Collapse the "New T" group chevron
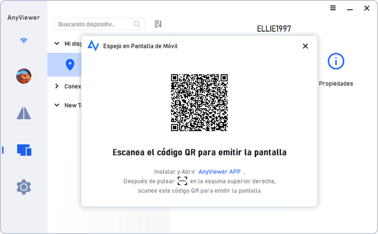The image size is (378, 234). click(x=57, y=105)
